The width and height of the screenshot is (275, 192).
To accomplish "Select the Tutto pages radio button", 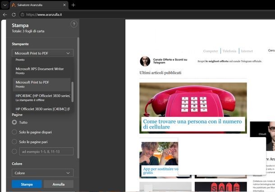I will tap(14, 122).
